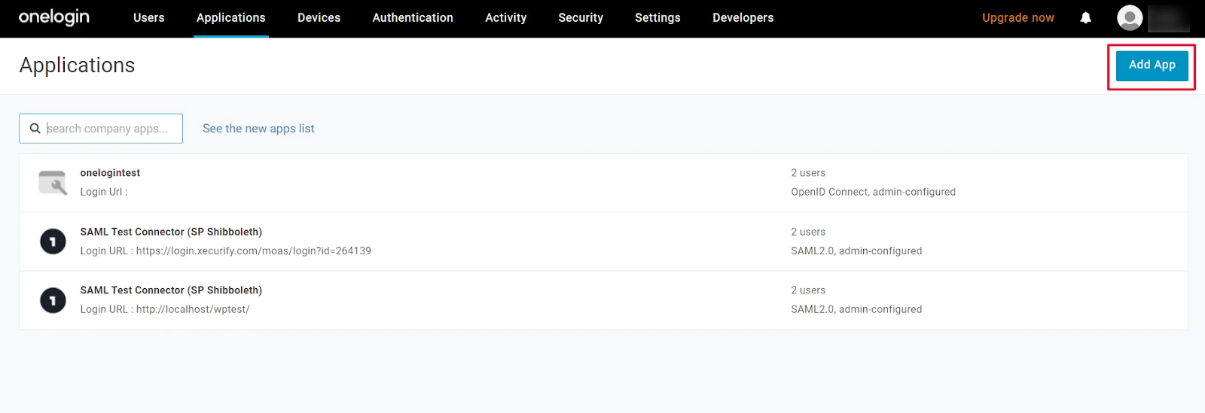Open the Users menu
The image size is (1205, 413).
[148, 18]
